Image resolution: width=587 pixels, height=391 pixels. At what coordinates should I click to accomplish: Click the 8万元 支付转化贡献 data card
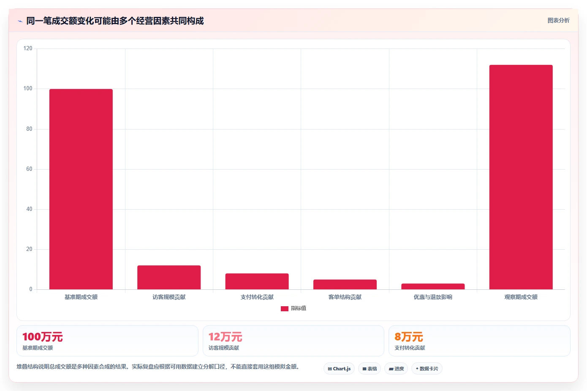[479, 341]
